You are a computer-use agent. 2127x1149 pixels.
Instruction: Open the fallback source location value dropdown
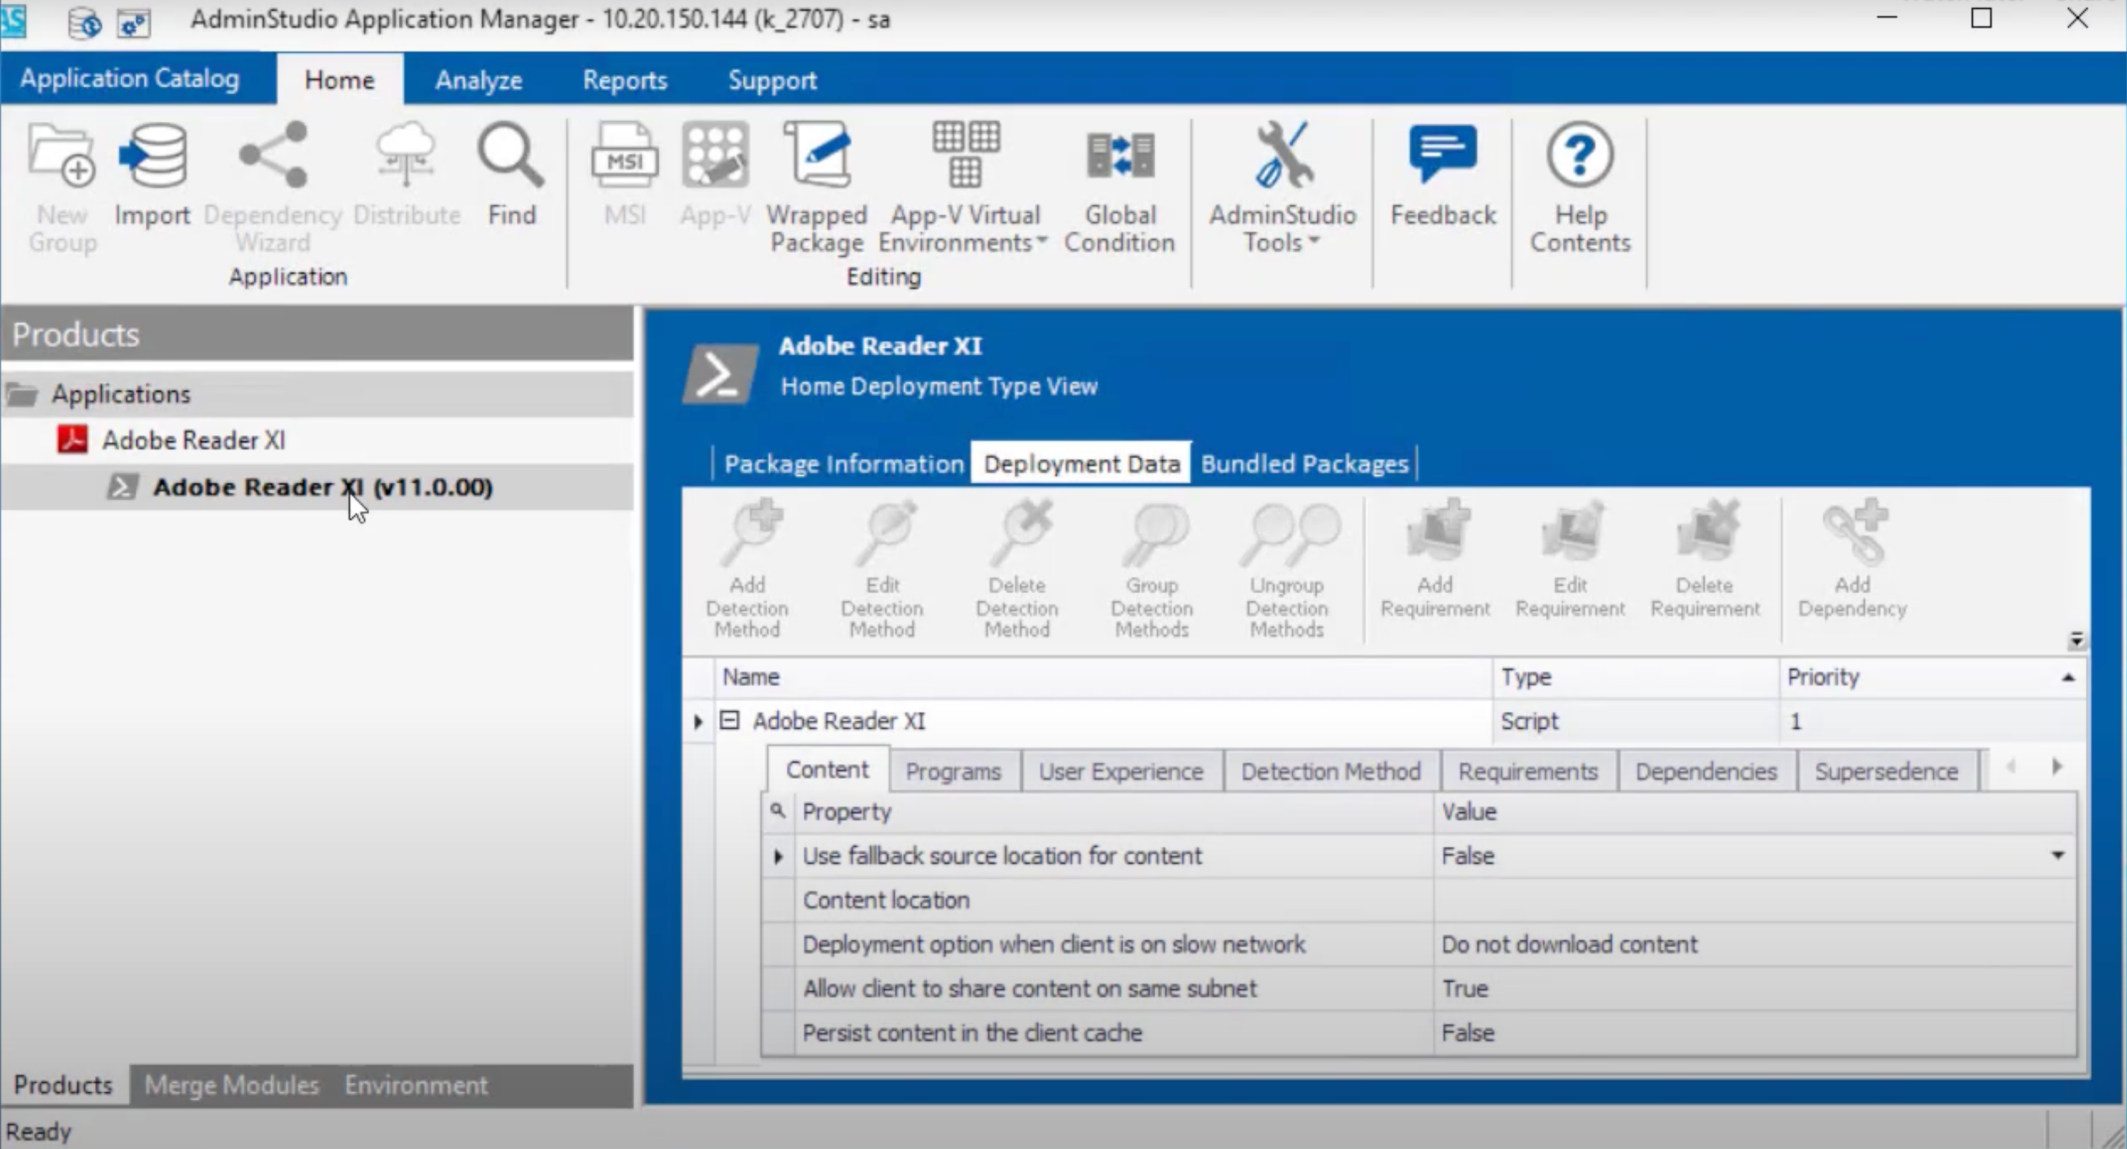tap(2057, 856)
